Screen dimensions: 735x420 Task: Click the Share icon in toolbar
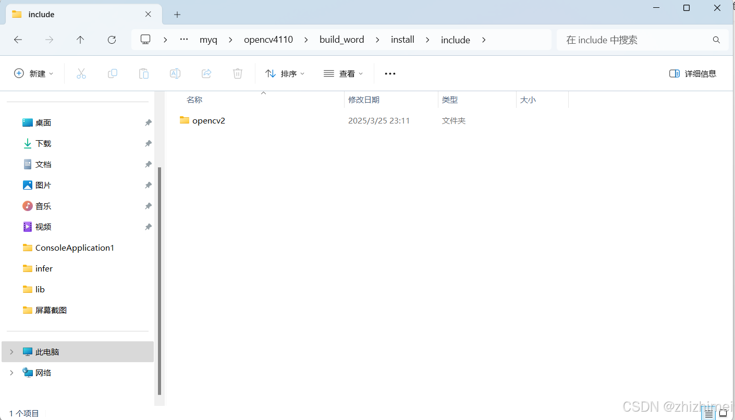[206, 73]
